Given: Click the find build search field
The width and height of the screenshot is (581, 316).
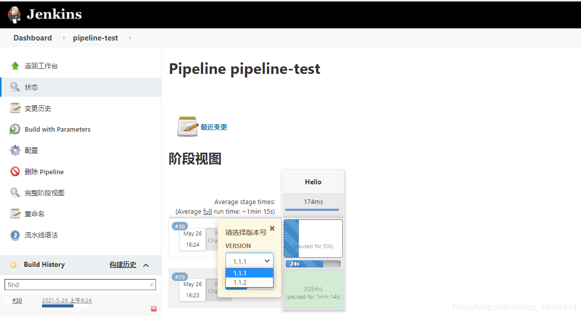Looking at the screenshot, I should click(x=80, y=285).
